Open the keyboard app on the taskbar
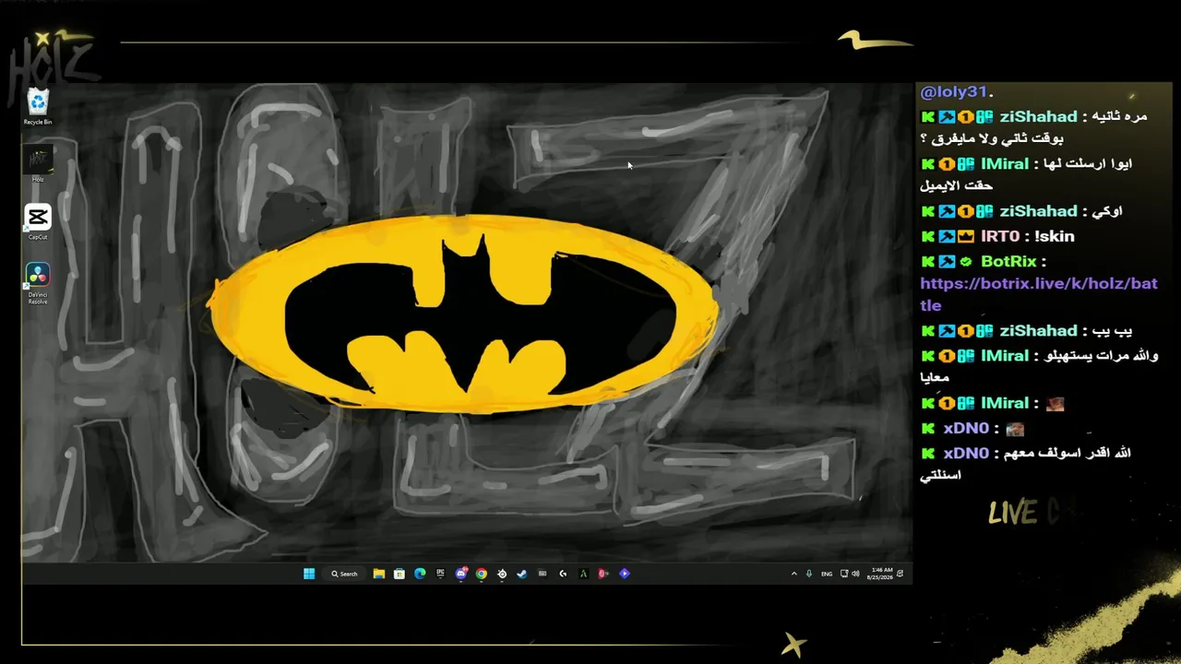 pos(543,574)
